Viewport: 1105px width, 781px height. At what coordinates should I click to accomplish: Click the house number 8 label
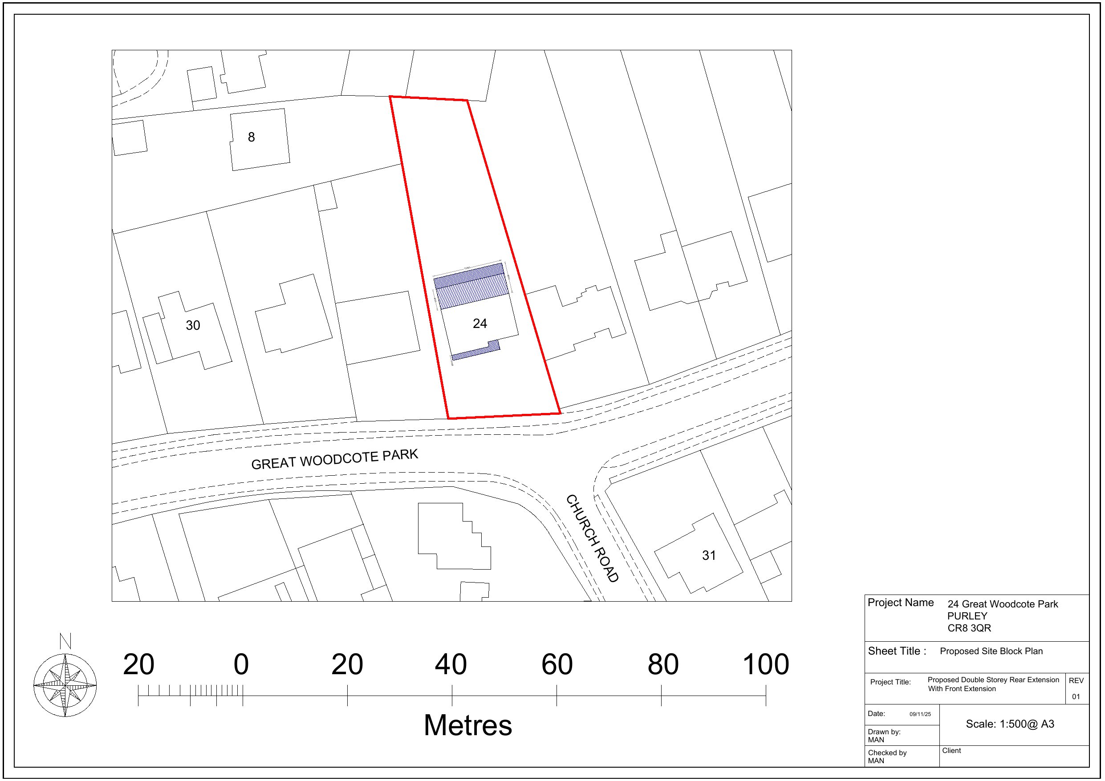pyautogui.click(x=251, y=137)
